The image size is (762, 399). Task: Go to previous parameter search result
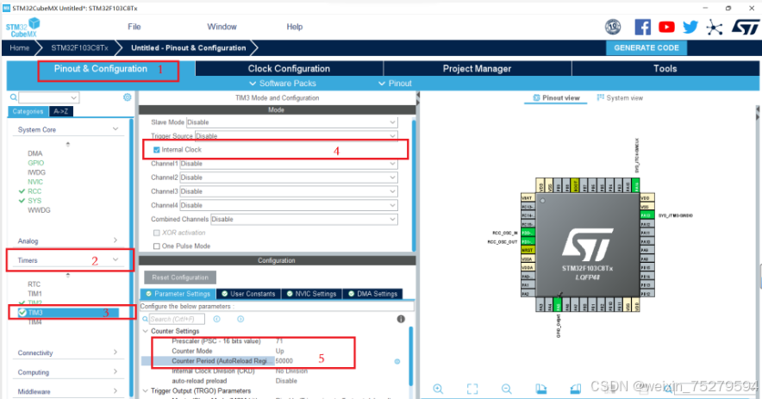coord(216,319)
